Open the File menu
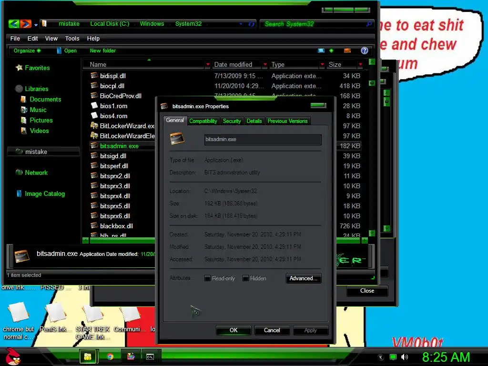 click(15, 38)
